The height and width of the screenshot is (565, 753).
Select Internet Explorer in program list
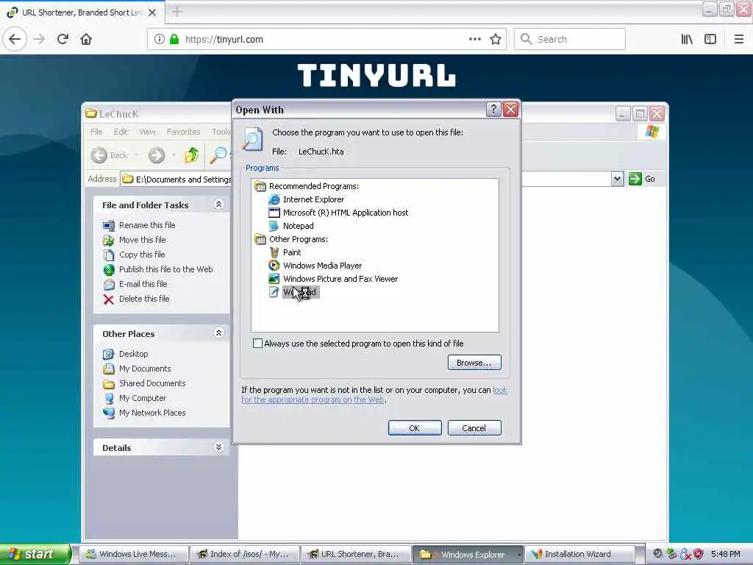click(x=313, y=199)
